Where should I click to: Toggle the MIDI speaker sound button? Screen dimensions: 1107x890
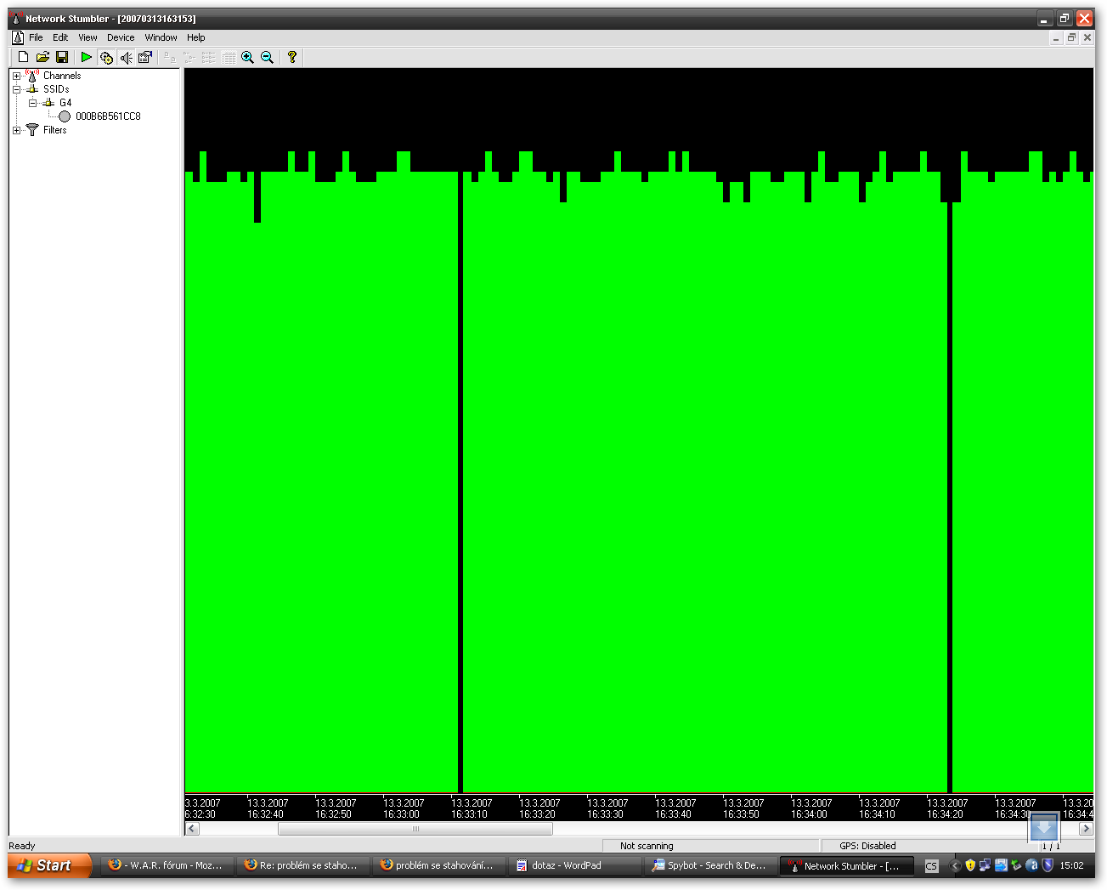(x=126, y=57)
